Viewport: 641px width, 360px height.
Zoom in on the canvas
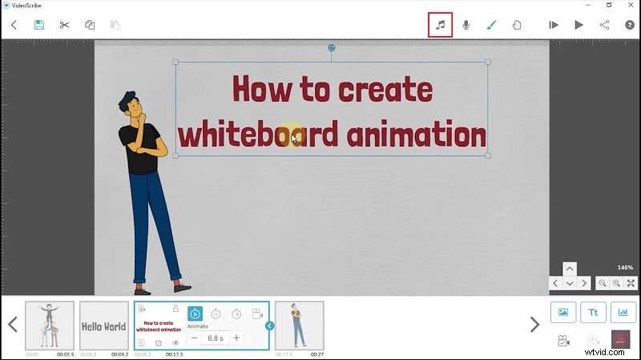pyautogui.click(x=616, y=283)
